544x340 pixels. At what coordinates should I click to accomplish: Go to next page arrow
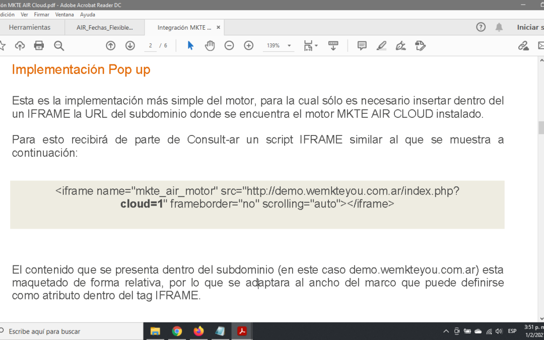click(130, 45)
